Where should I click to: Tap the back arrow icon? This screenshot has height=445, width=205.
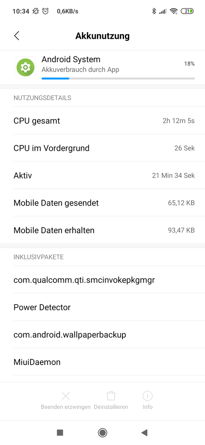point(17,36)
